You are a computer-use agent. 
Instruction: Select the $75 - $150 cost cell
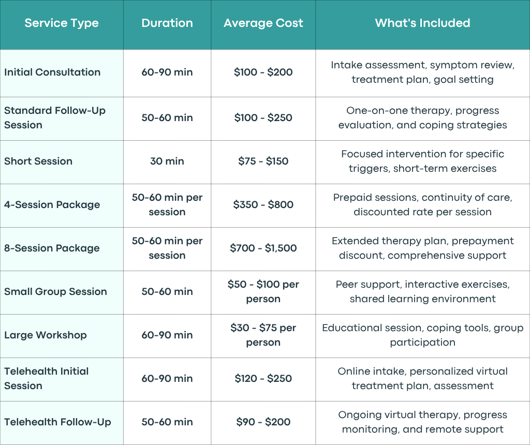(263, 161)
